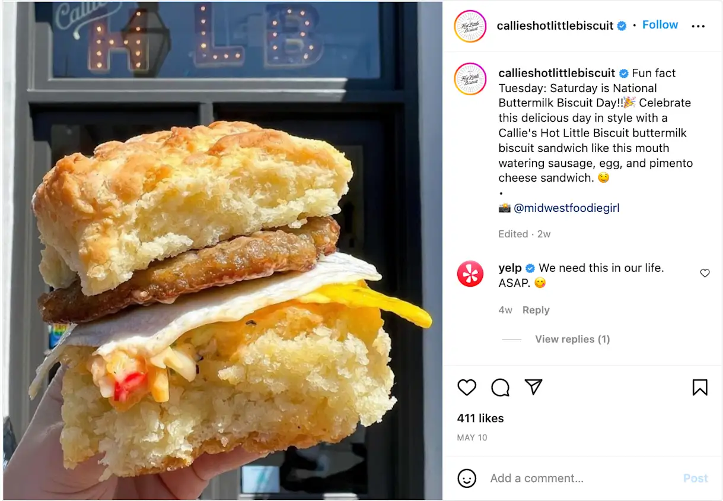Like the yelp comment heart
Screen dimensions: 723x501
click(x=705, y=273)
